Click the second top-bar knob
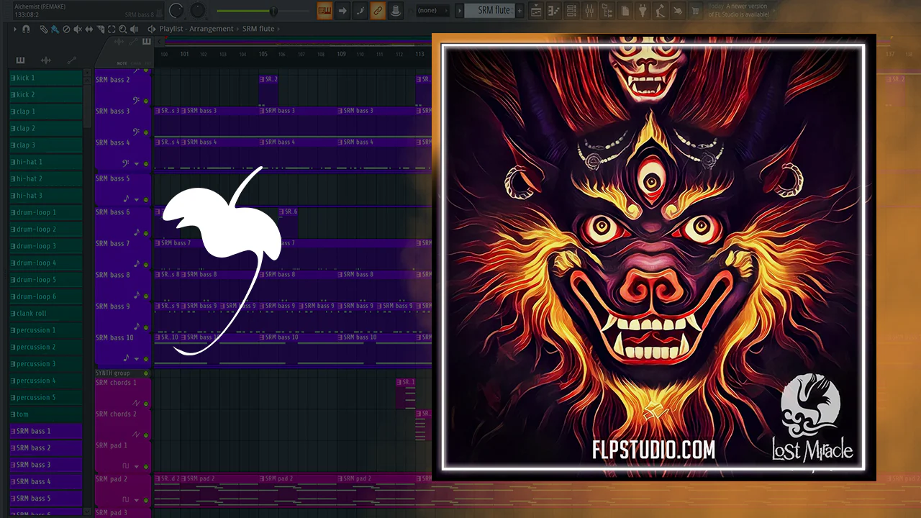Viewport: 921px width, 518px height. tap(197, 11)
